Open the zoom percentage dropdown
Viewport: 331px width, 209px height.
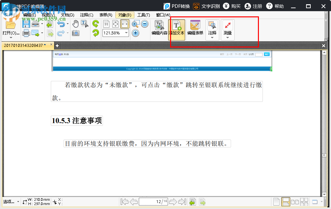127,33
